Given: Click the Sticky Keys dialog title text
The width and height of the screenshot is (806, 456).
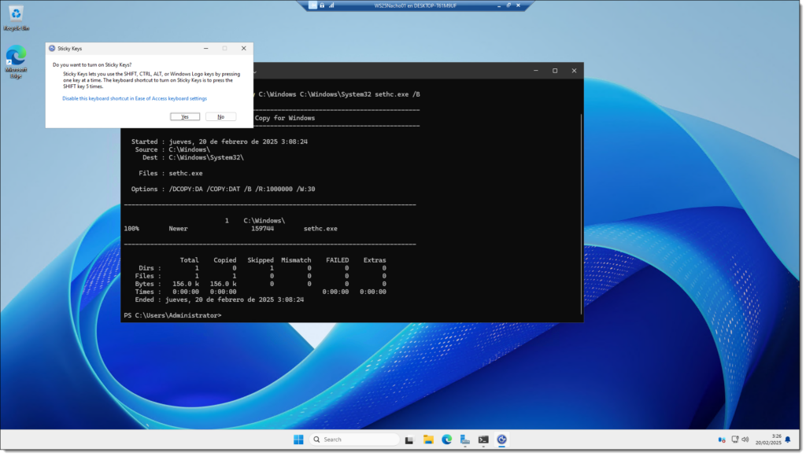Looking at the screenshot, I should (70, 49).
